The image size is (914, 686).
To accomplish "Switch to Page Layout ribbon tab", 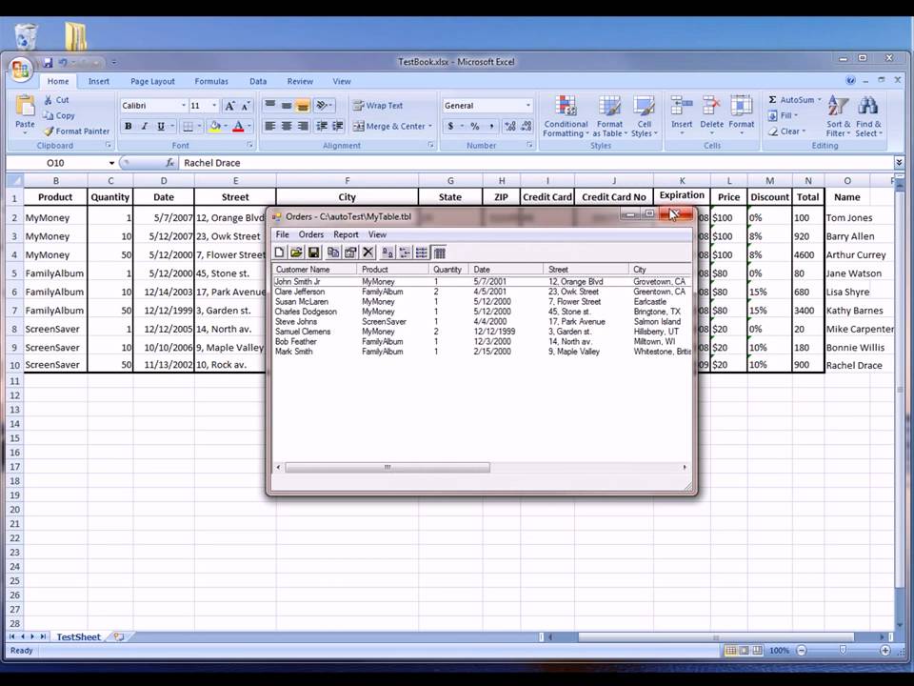I will [x=152, y=81].
